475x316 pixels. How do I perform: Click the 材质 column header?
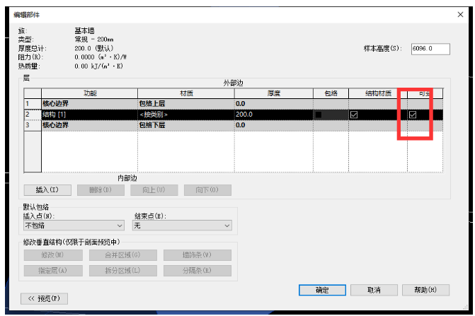click(186, 93)
